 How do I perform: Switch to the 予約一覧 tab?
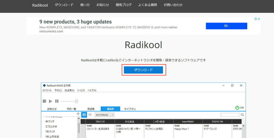coord(72,109)
